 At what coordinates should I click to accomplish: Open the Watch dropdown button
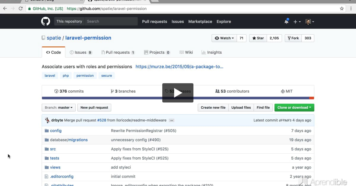tap(224, 38)
